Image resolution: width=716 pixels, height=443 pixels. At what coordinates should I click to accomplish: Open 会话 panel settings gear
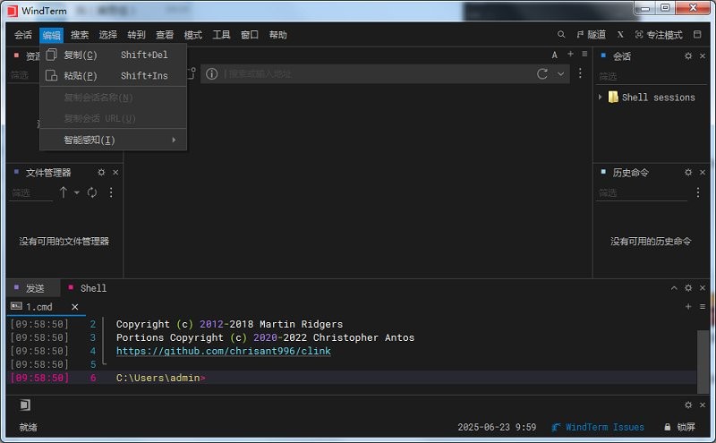coord(688,55)
